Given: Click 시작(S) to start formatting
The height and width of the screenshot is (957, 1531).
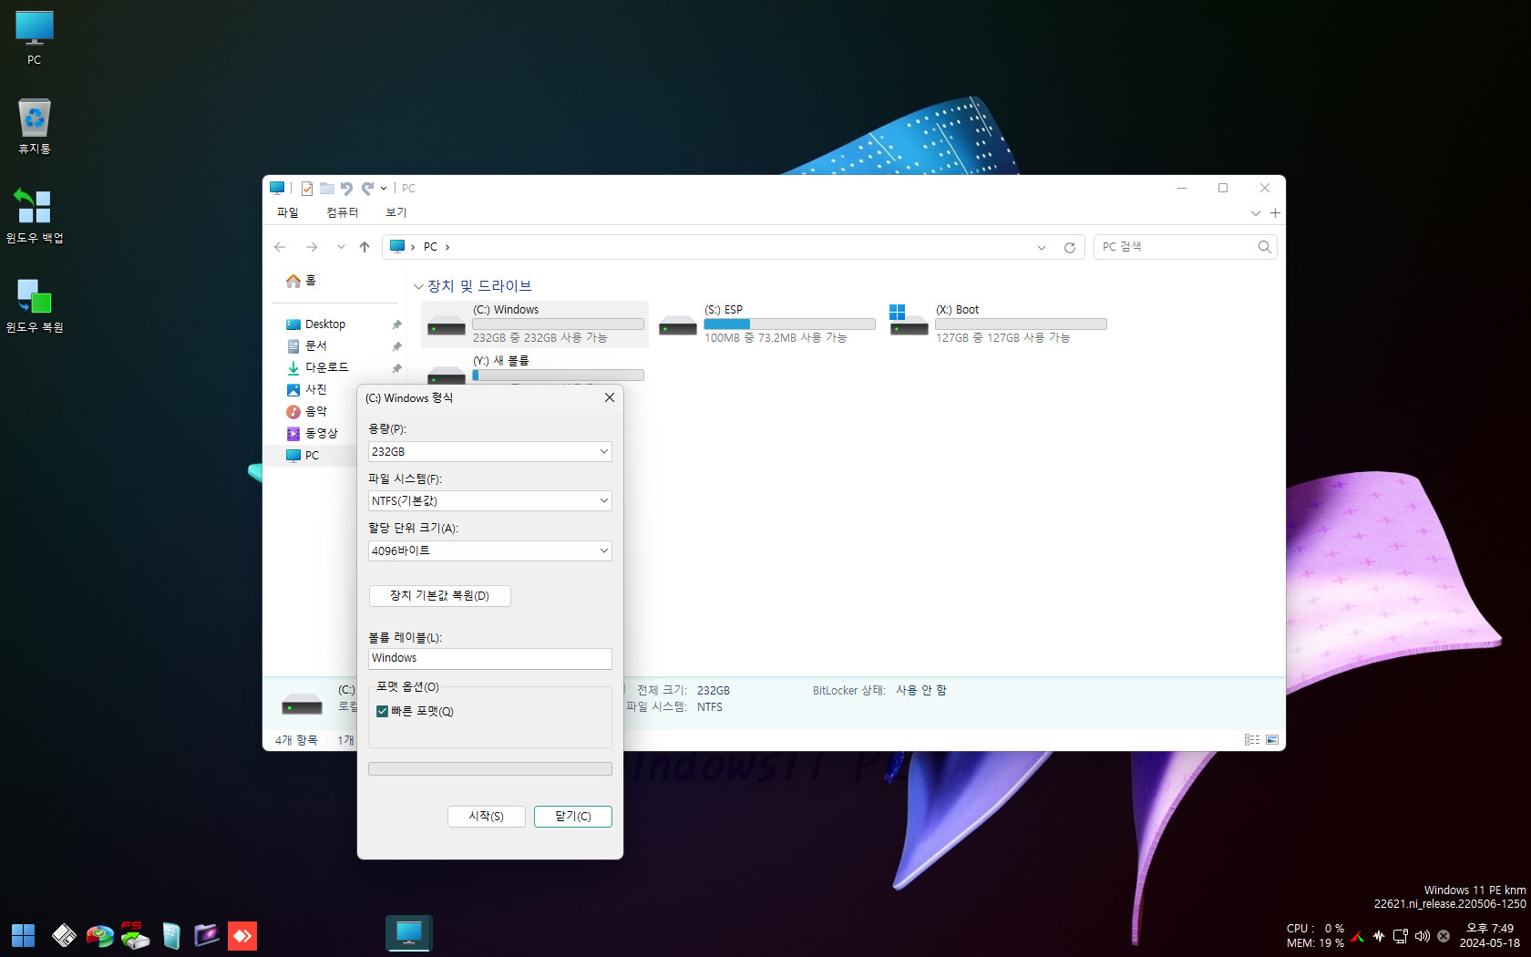Looking at the screenshot, I should (487, 817).
